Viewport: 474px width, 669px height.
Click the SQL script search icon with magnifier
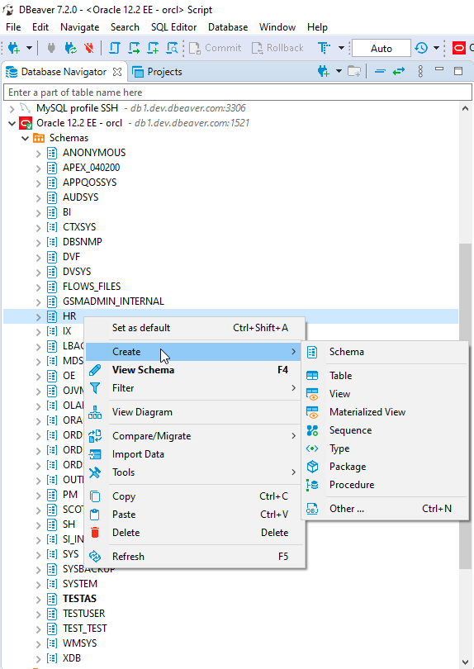[173, 48]
